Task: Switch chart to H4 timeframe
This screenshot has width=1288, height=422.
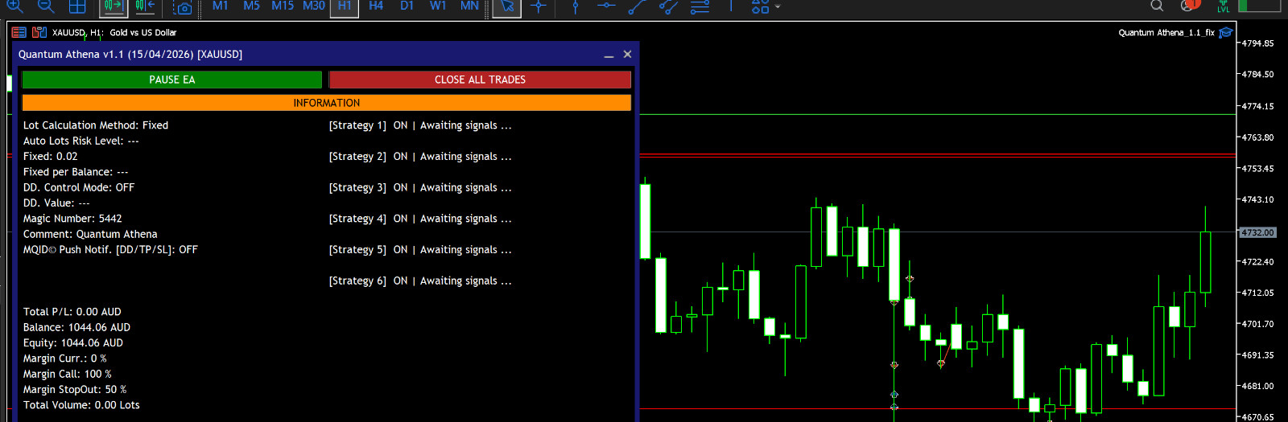Action: (376, 6)
